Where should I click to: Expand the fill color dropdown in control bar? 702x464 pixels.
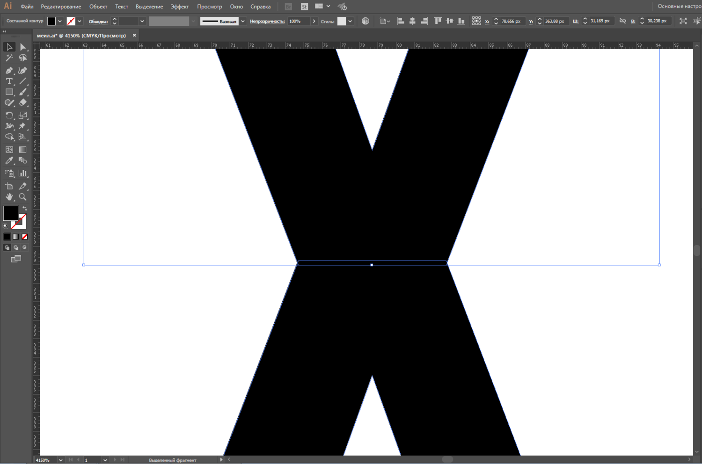(60, 21)
